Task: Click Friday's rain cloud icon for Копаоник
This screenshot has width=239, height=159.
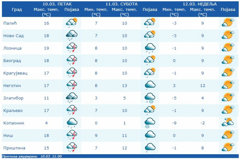Action: [x=72, y=123]
